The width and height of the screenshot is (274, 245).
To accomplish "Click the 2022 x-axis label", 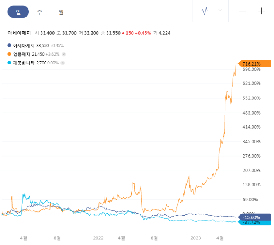I will [98, 238].
